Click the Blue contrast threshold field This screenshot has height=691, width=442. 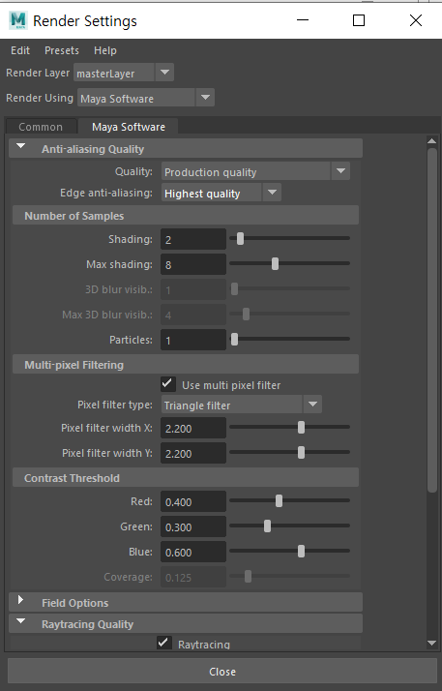(x=193, y=552)
